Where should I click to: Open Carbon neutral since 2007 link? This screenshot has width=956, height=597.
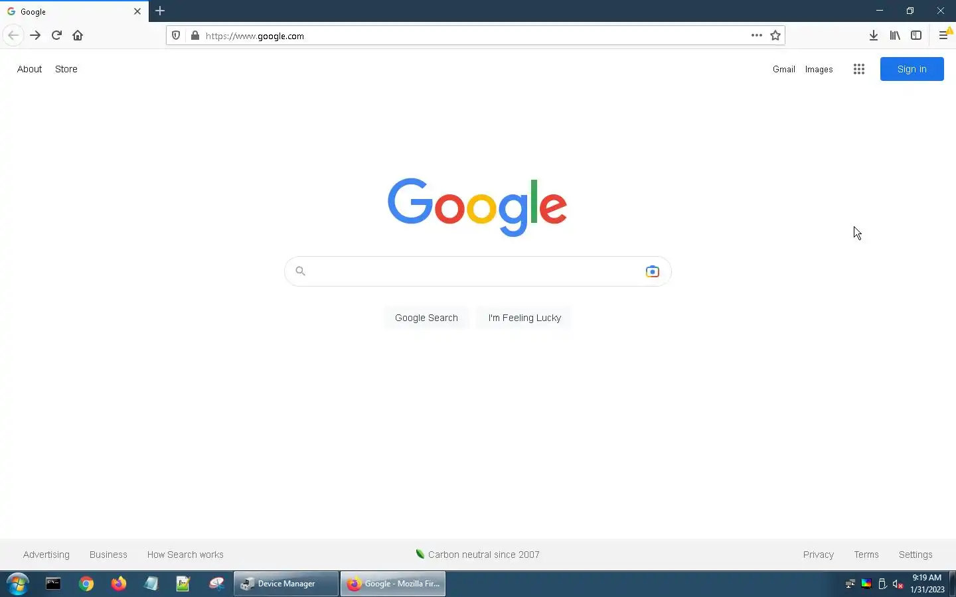coord(477,555)
